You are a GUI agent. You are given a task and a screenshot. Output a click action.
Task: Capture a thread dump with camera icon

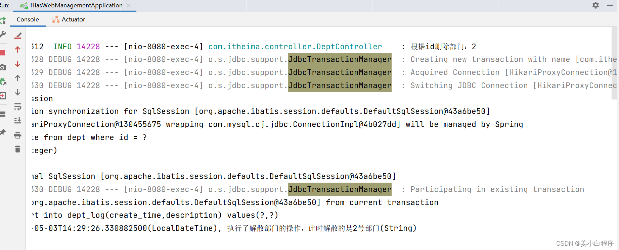[3, 67]
